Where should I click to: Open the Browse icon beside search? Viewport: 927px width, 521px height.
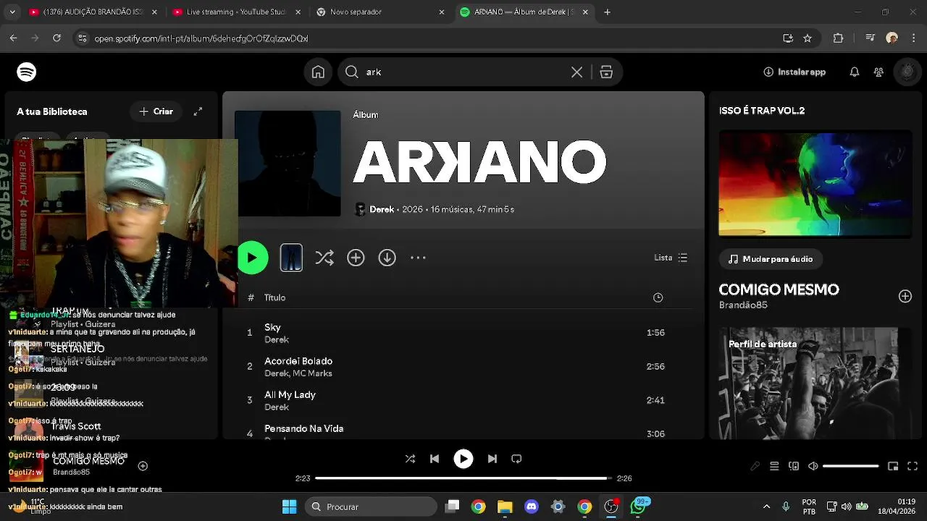(x=607, y=72)
